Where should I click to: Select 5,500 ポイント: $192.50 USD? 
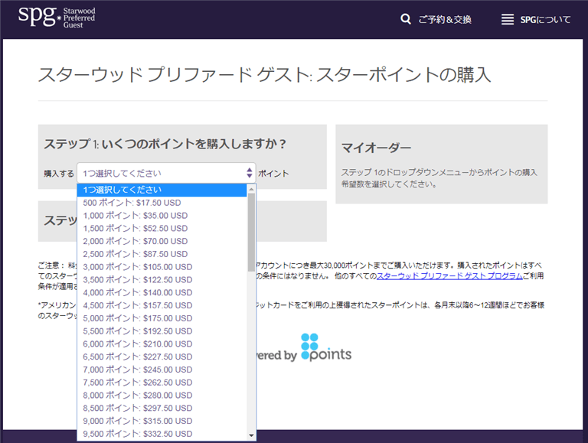point(162,331)
